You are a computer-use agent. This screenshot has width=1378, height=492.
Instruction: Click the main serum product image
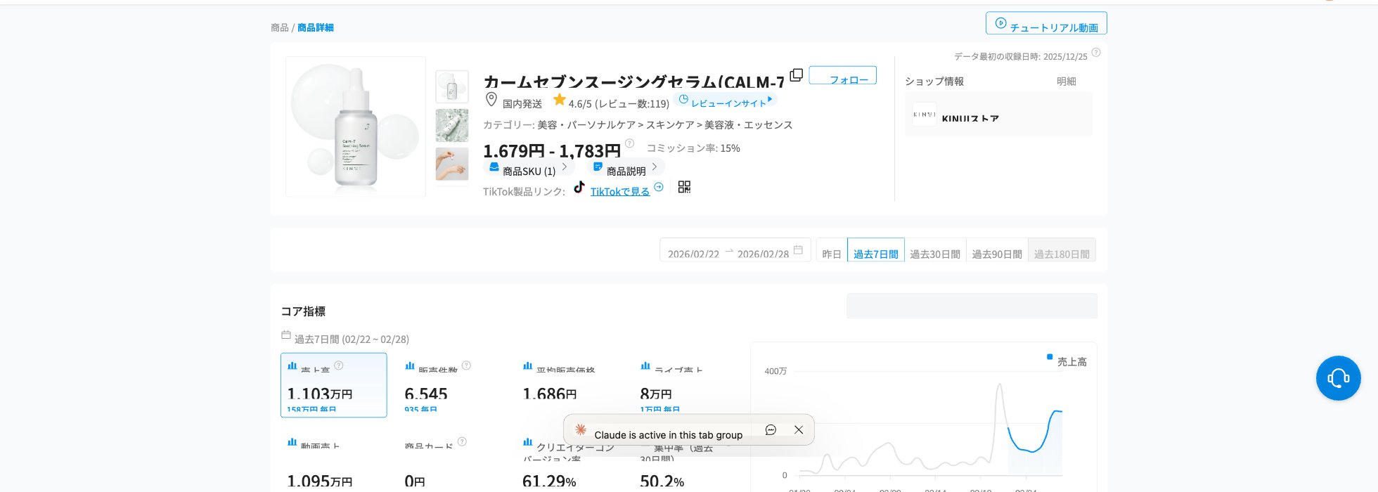coord(356,127)
